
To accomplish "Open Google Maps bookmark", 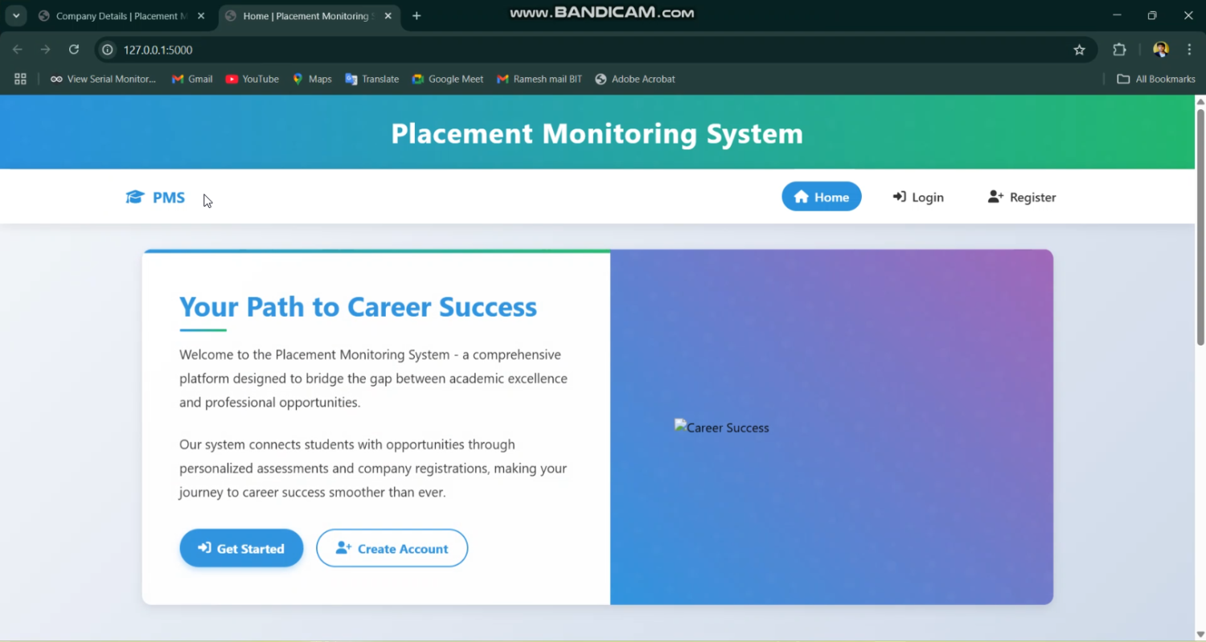I will pyautogui.click(x=312, y=79).
